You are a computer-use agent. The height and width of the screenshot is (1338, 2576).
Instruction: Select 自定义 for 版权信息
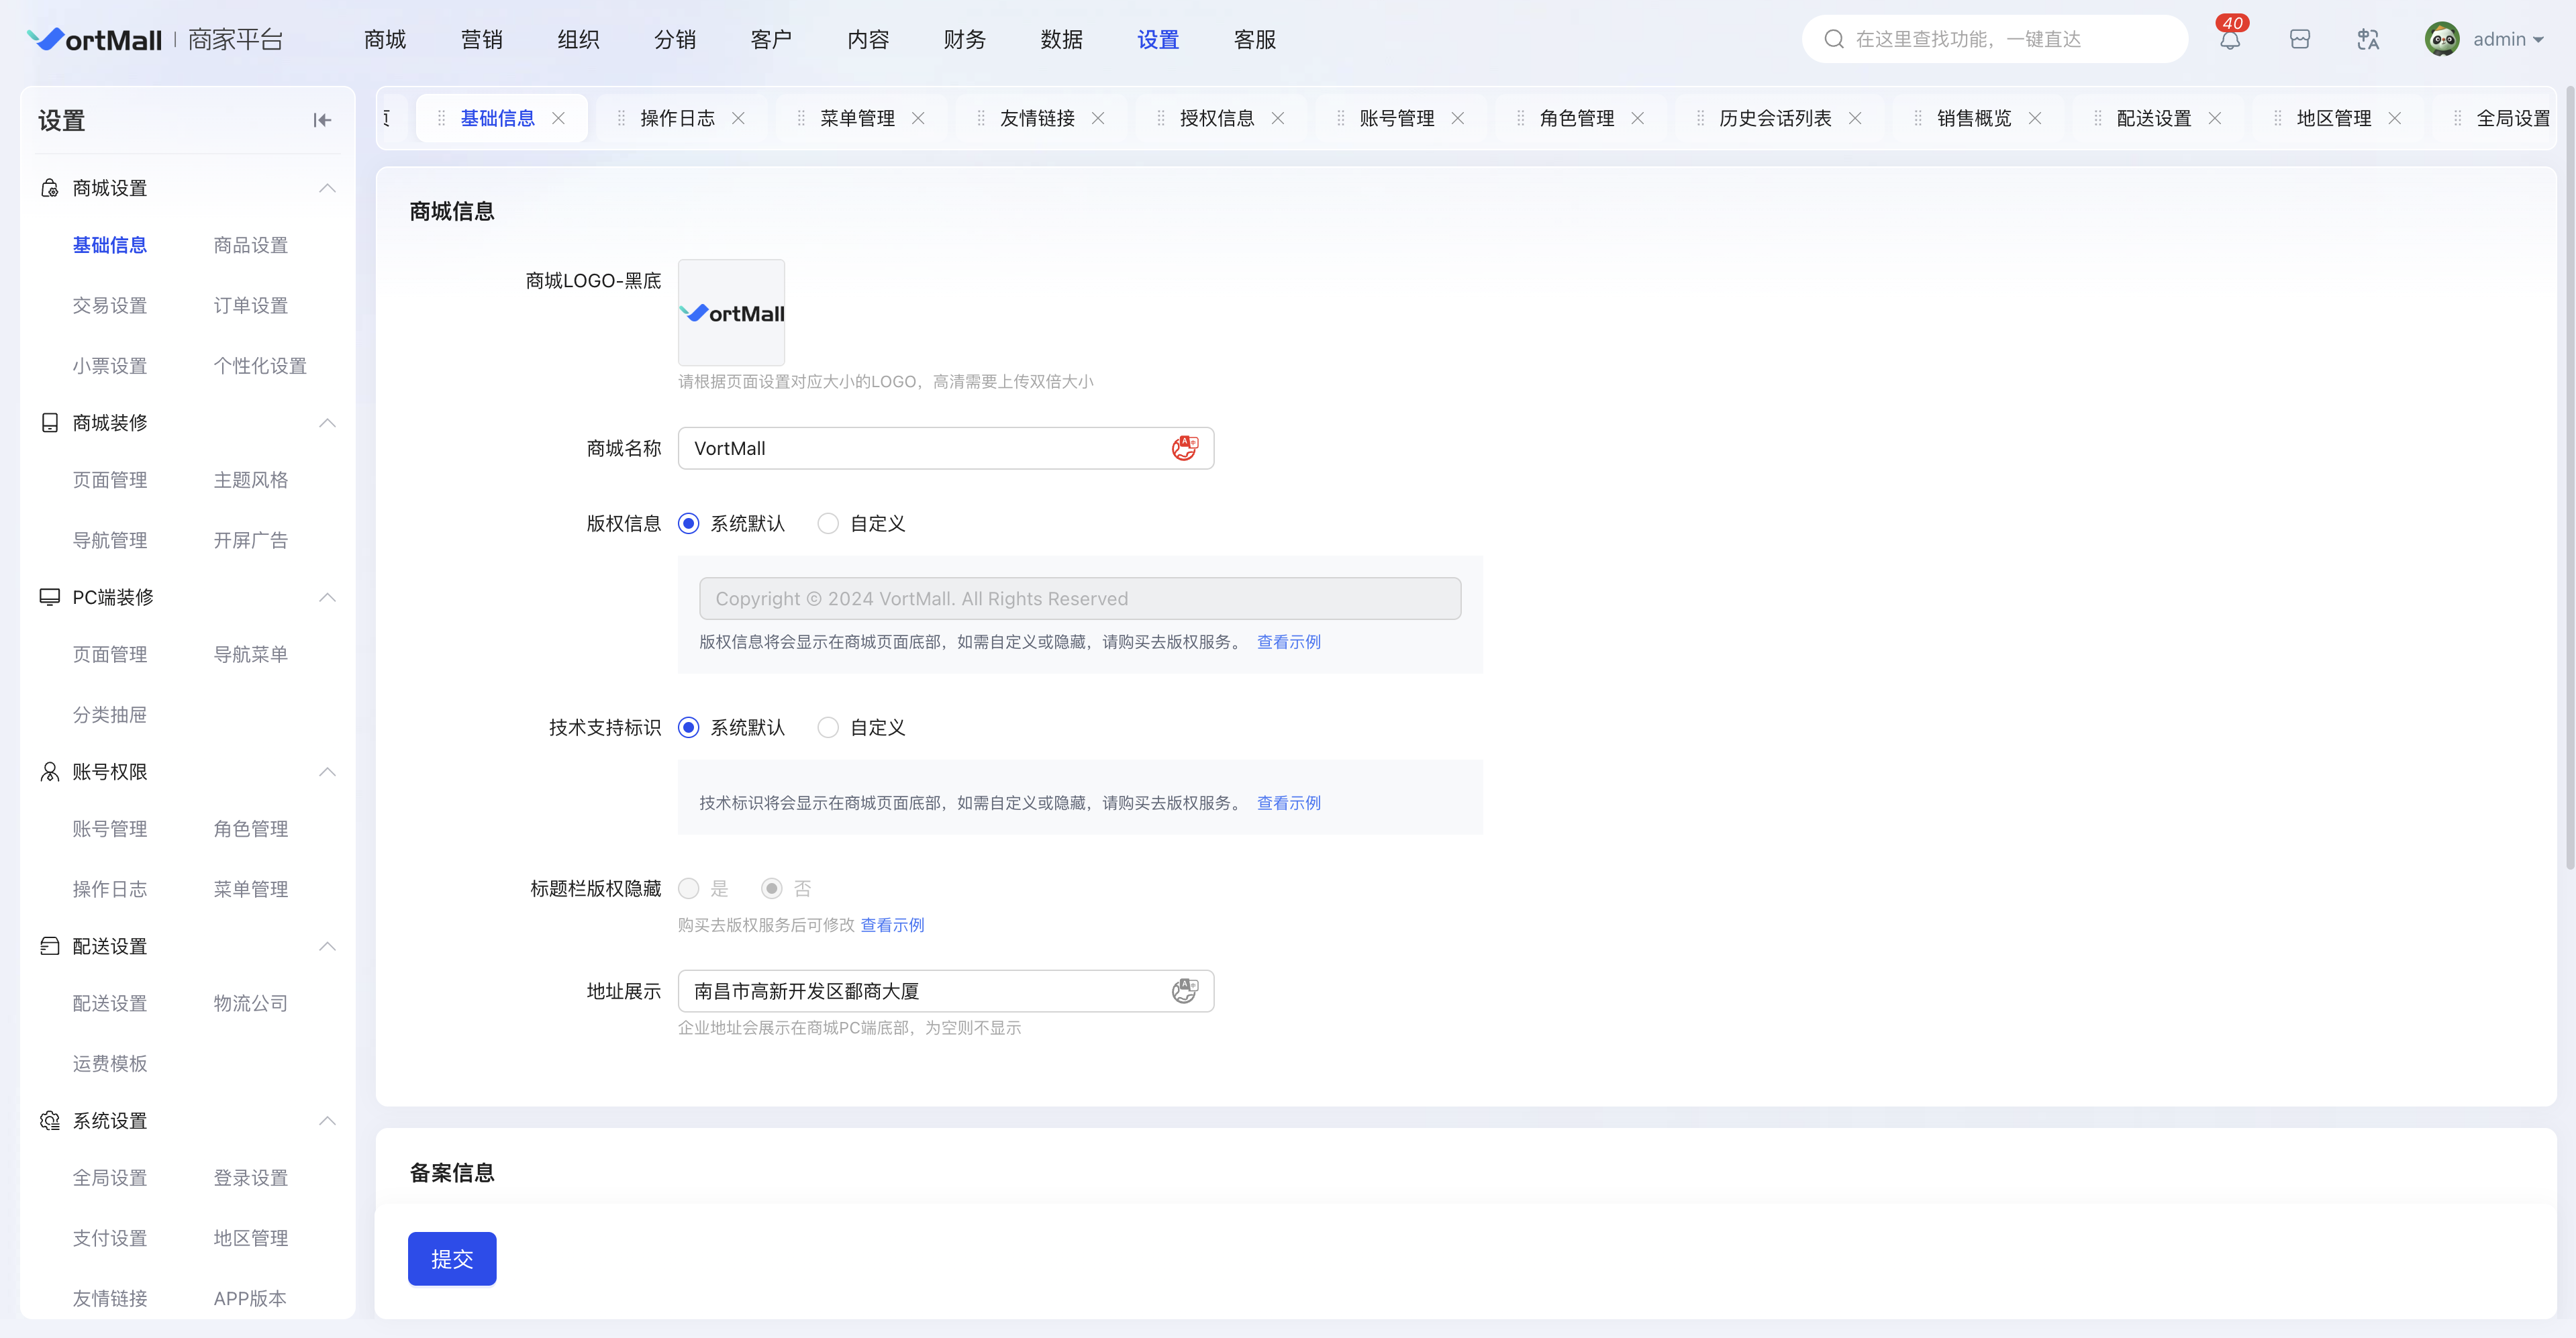point(828,523)
